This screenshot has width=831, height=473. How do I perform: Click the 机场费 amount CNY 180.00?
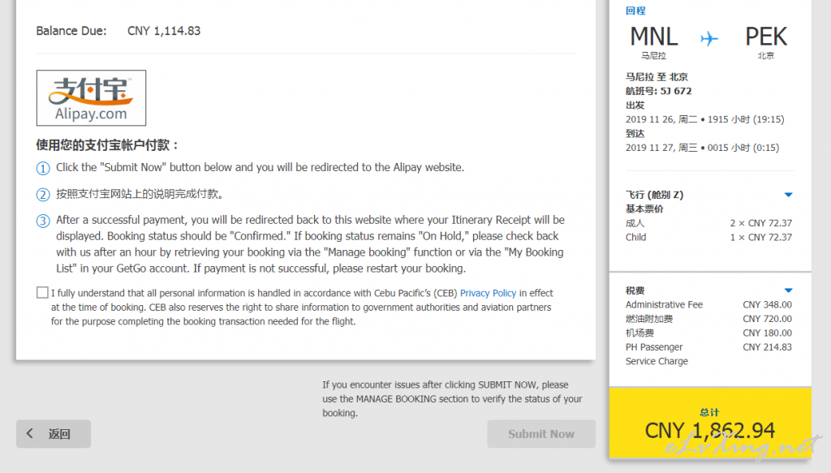767,333
